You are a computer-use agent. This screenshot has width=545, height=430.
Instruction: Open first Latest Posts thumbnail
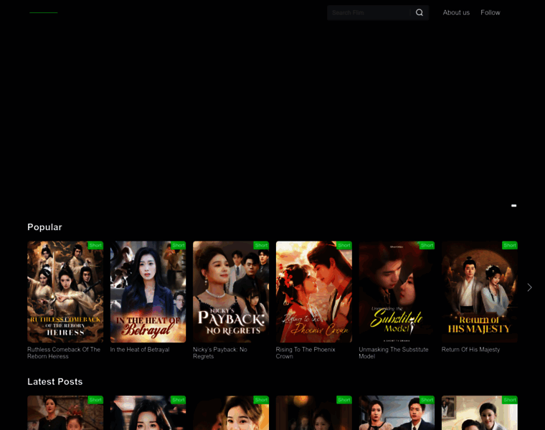(x=65, y=413)
